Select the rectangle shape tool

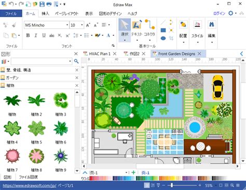point(163,30)
